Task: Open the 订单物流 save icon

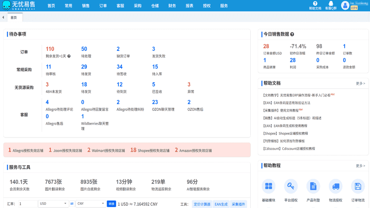Action: click(358, 186)
